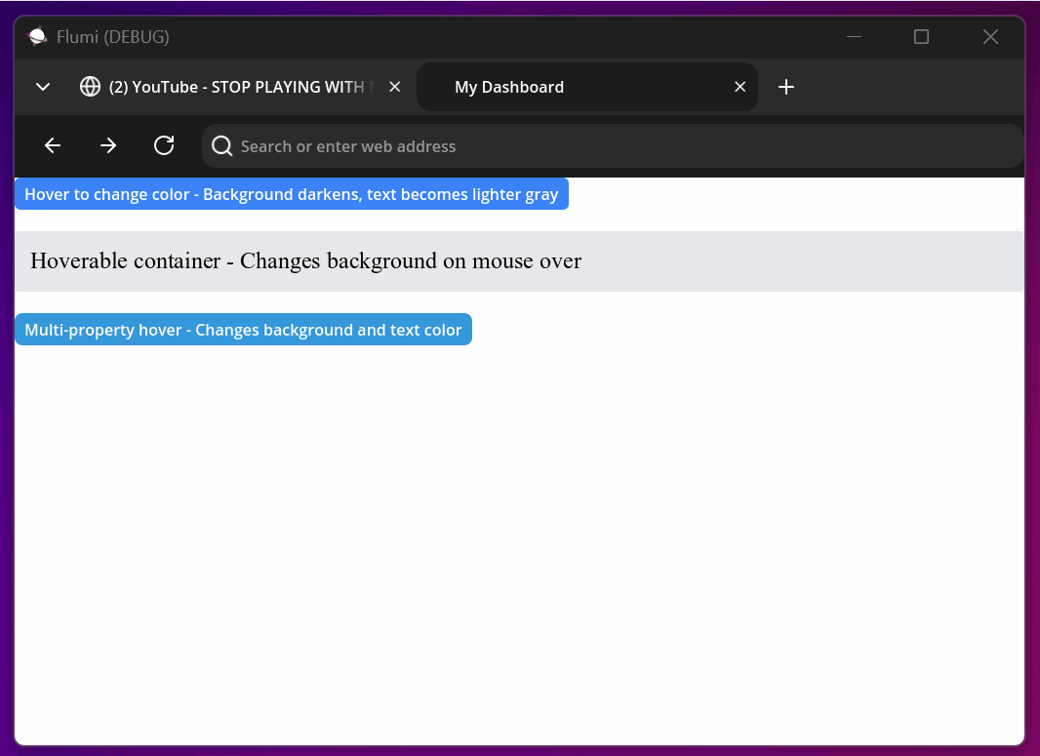
Task: Click the gray Hoverable container
Action: click(519, 261)
